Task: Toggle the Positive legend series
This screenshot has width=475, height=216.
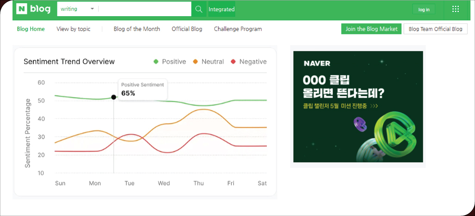Action: point(169,62)
